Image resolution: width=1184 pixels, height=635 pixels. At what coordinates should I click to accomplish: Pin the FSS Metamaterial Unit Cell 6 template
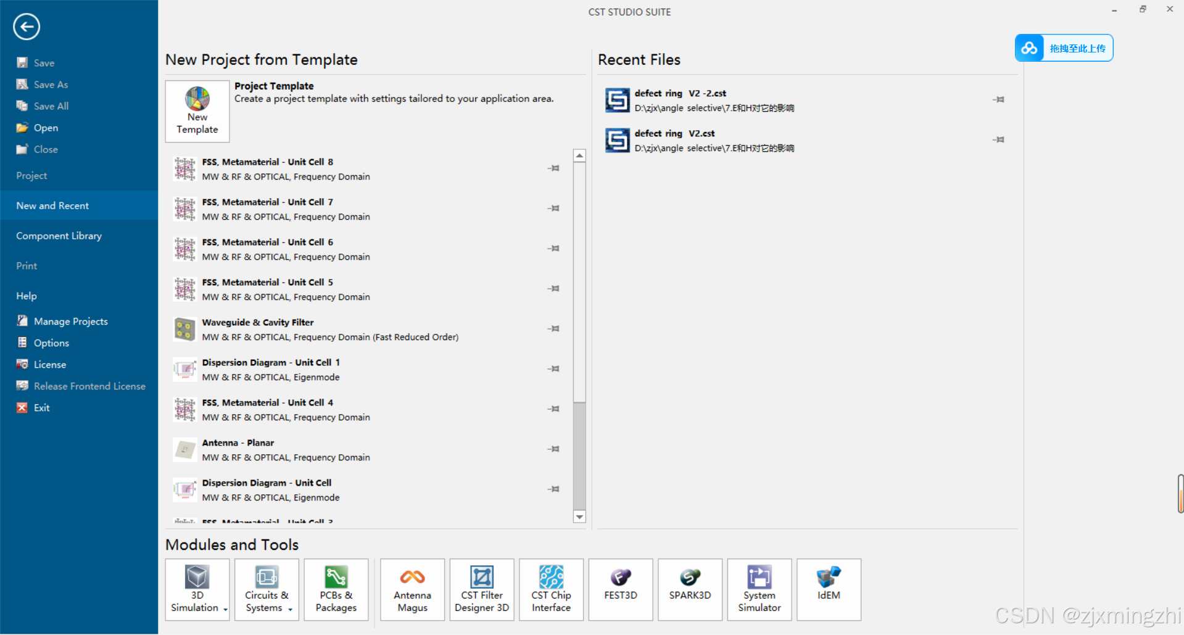pos(553,248)
